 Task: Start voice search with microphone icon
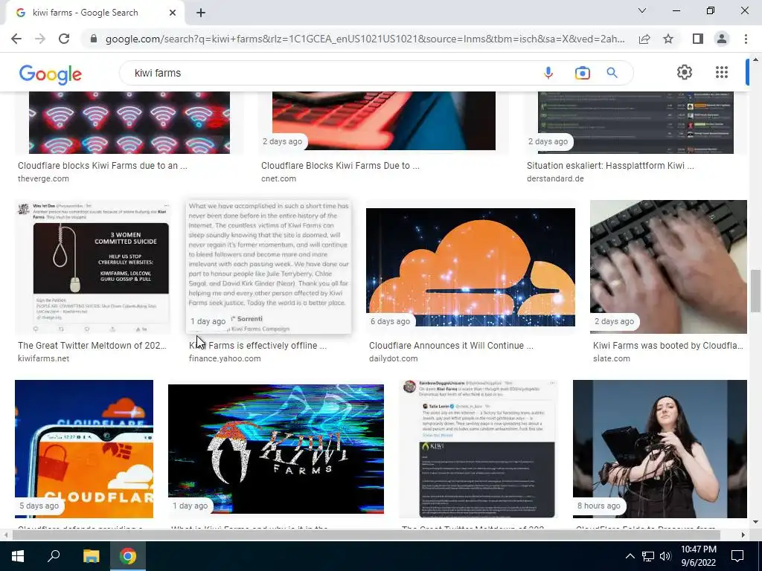pos(548,73)
